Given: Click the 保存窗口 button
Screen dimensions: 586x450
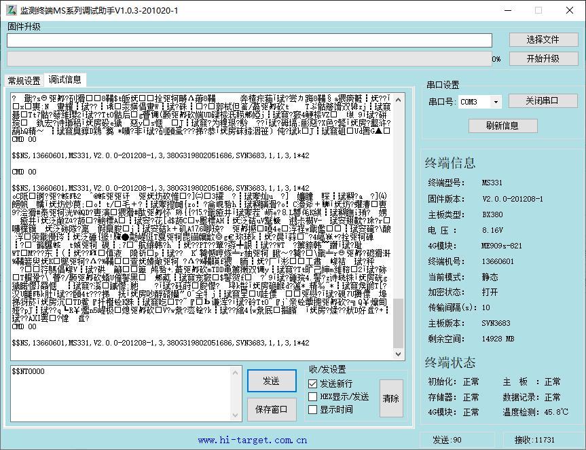Looking at the screenshot, I should 272,409.
